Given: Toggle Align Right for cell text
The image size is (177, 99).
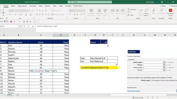Looking at the screenshot, I should pos(42,14).
